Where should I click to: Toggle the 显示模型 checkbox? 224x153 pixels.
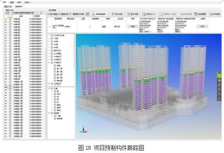tap(48, 14)
